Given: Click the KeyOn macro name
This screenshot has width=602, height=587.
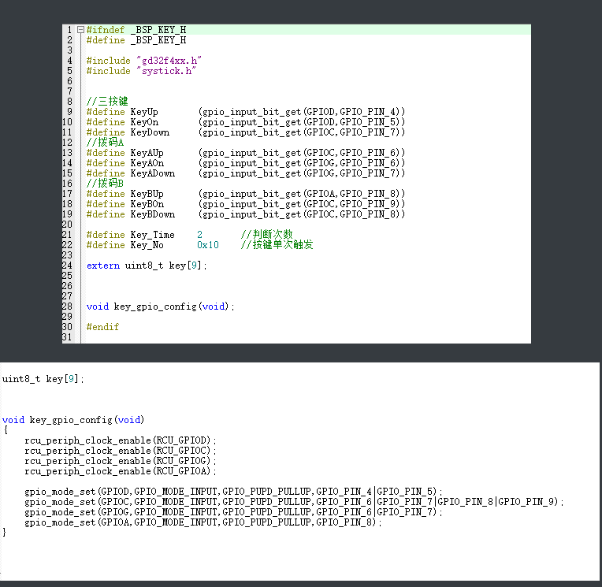Looking at the screenshot, I should 144,122.
